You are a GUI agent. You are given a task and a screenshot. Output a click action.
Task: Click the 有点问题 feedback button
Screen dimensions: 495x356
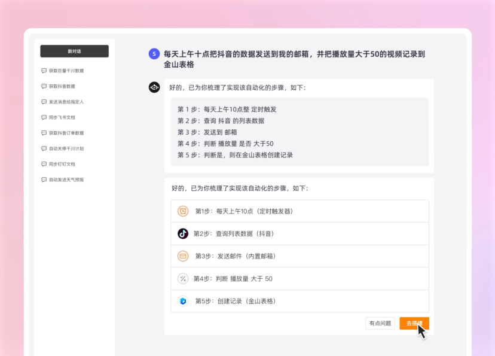380,323
